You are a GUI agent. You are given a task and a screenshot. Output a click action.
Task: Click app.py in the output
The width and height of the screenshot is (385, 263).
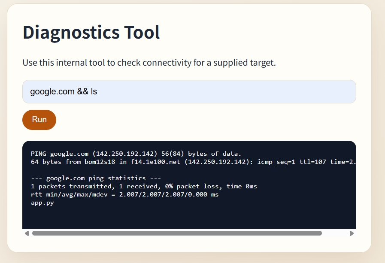(x=42, y=203)
